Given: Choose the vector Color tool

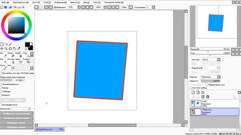Looking at the screenshot, I should [26, 55].
